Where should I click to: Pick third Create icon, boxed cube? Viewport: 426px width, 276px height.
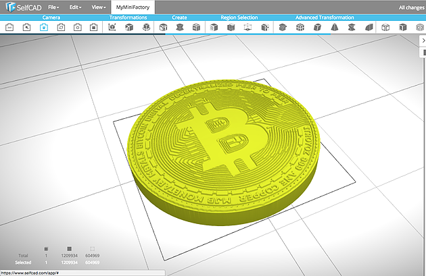tap(196, 27)
